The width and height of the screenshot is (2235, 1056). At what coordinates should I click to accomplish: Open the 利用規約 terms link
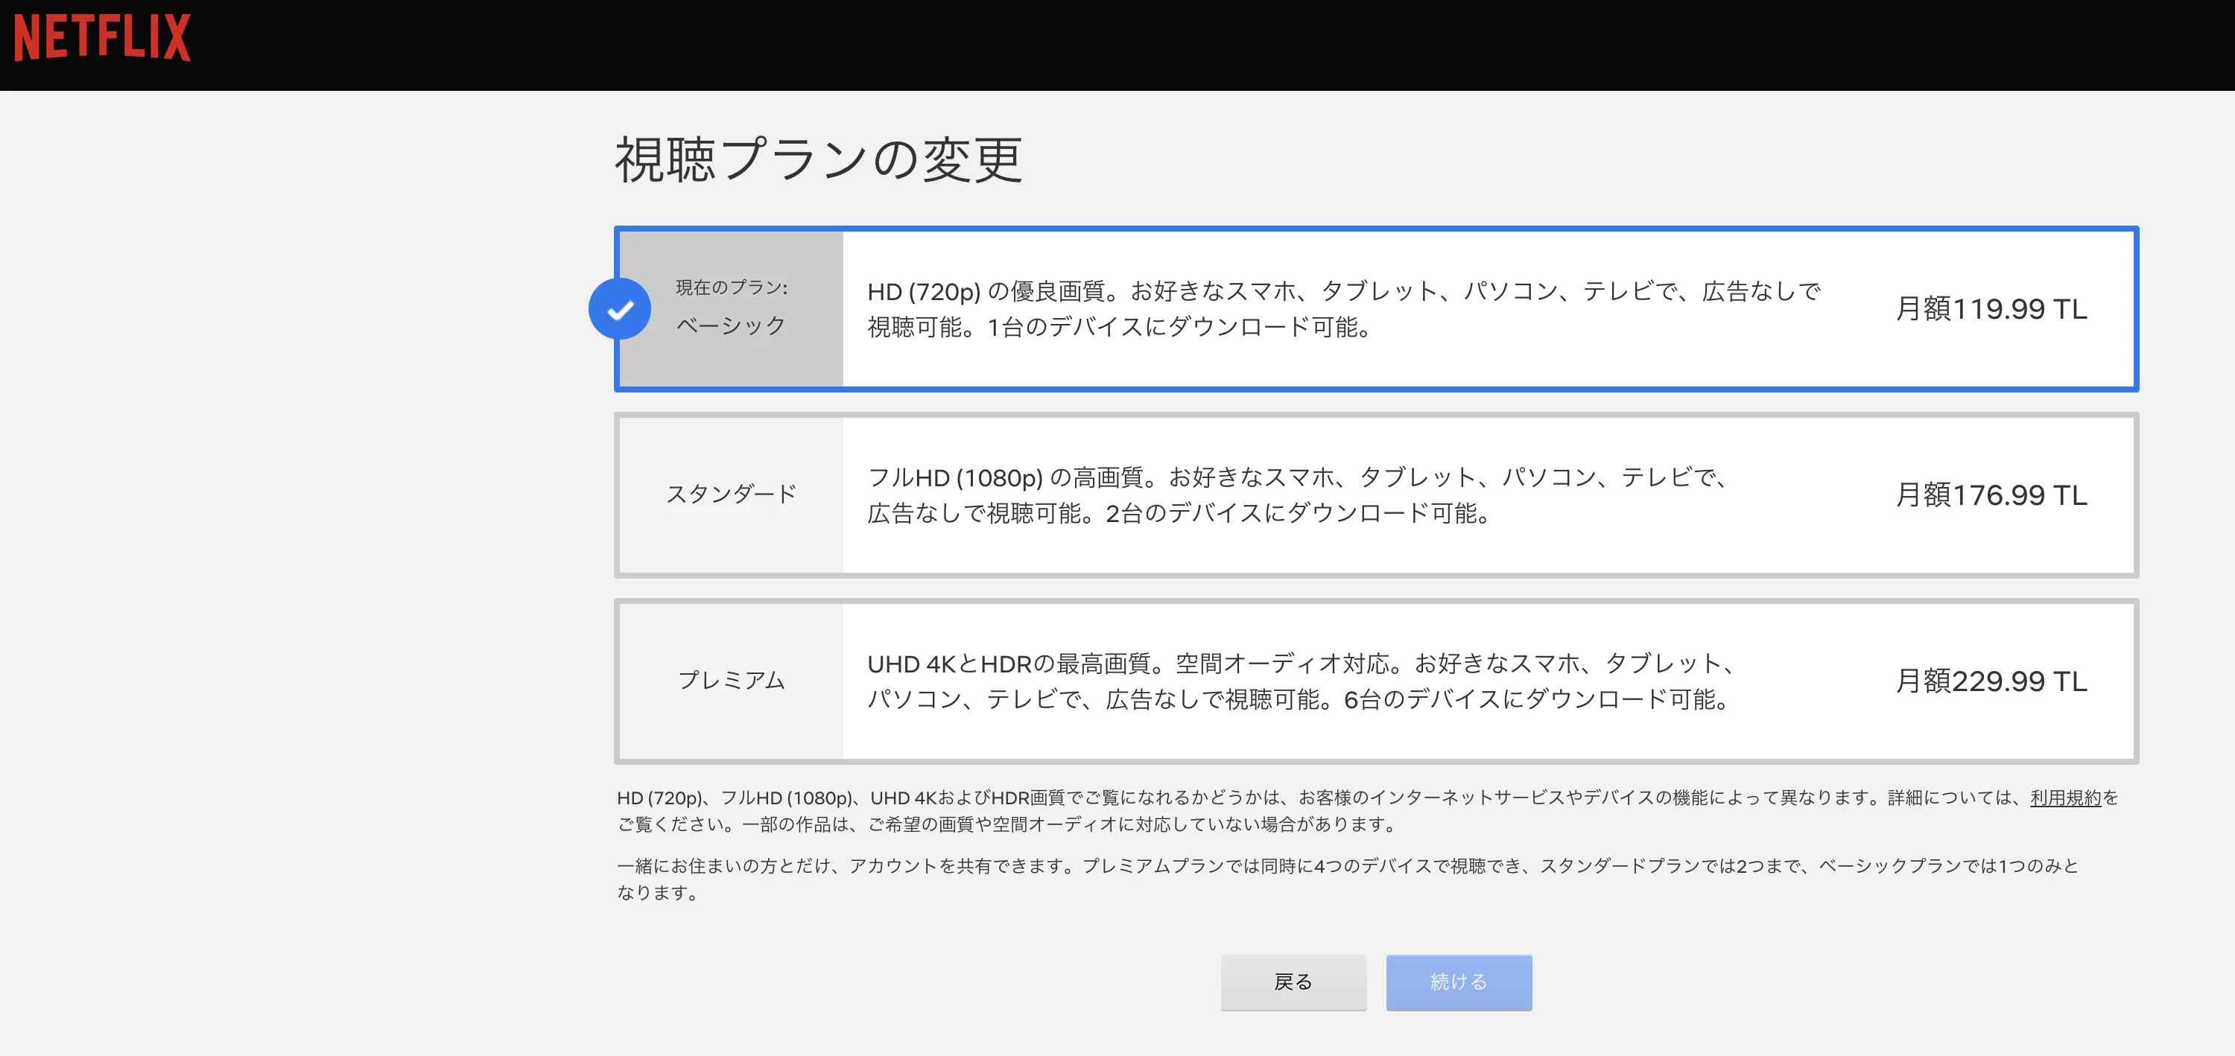pos(2065,798)
